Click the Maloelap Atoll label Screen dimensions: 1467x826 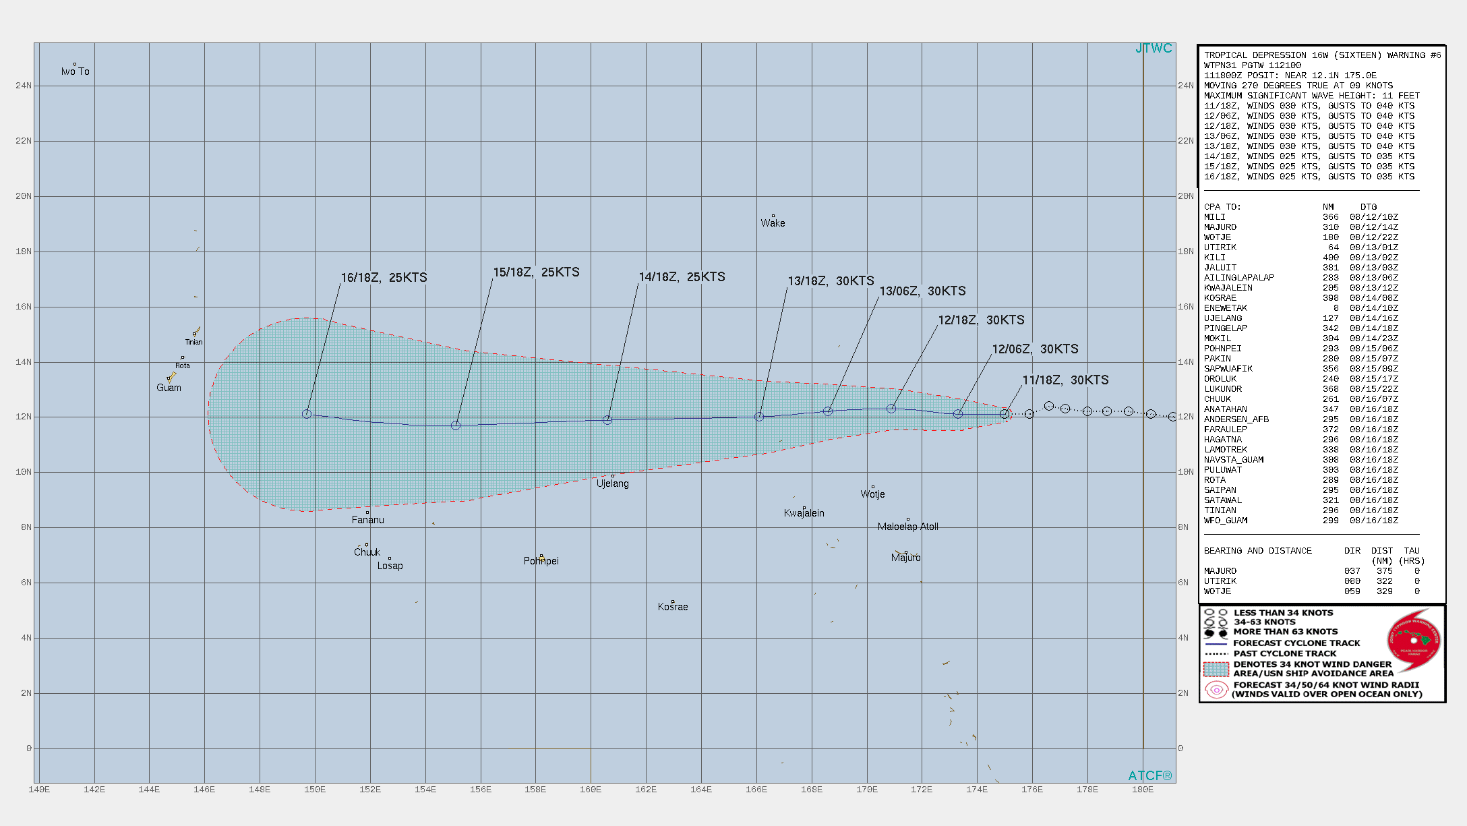pos(908,527)
